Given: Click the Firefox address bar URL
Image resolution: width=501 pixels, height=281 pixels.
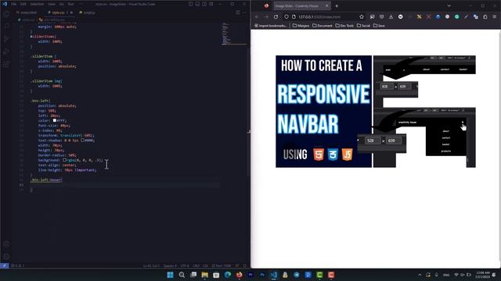Looking at the screenshot, I should pos(319,16).
